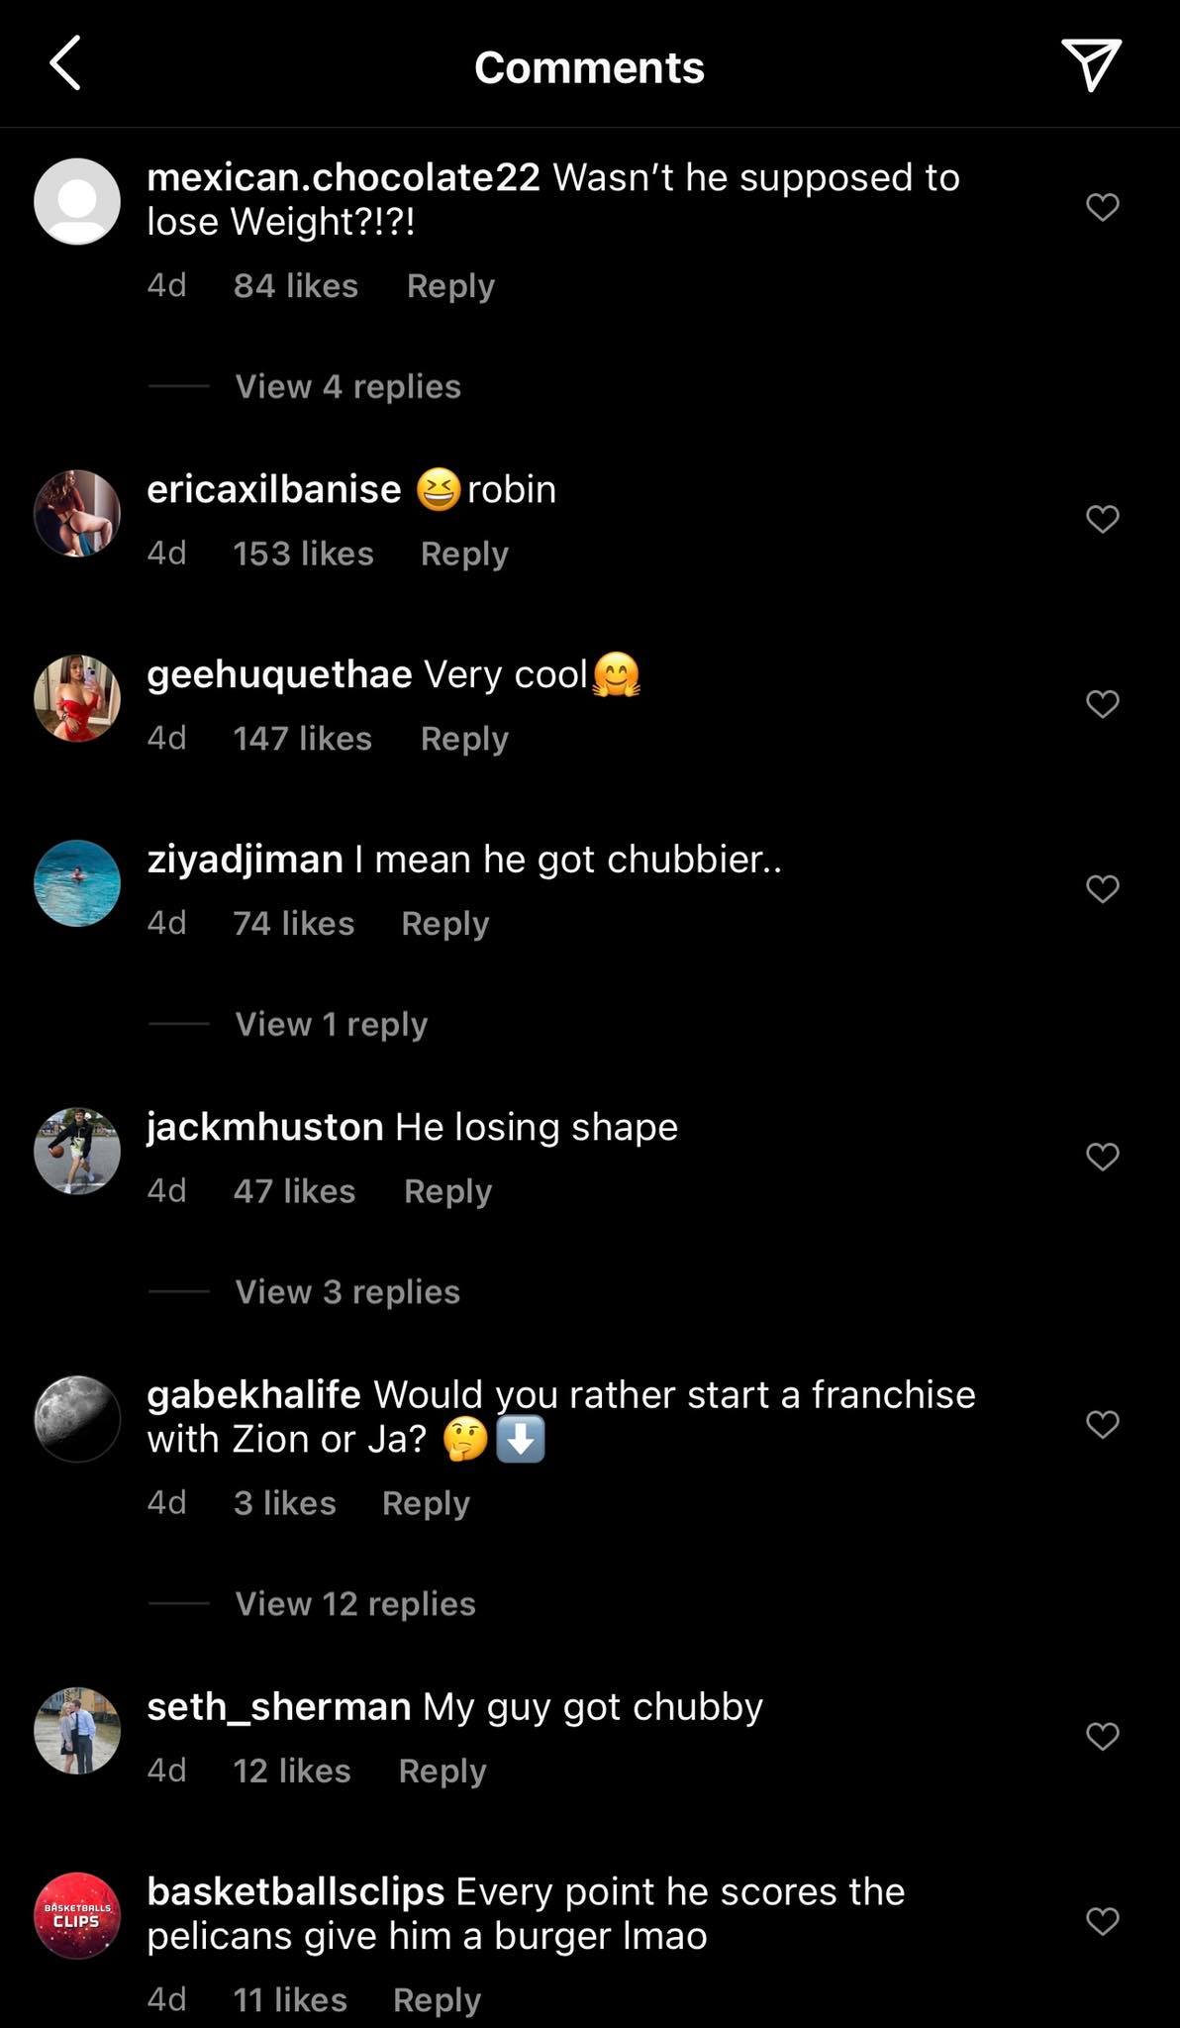
Task: Heart basketballsclips' burger comment
Action: click(x=1102, y=1921)
